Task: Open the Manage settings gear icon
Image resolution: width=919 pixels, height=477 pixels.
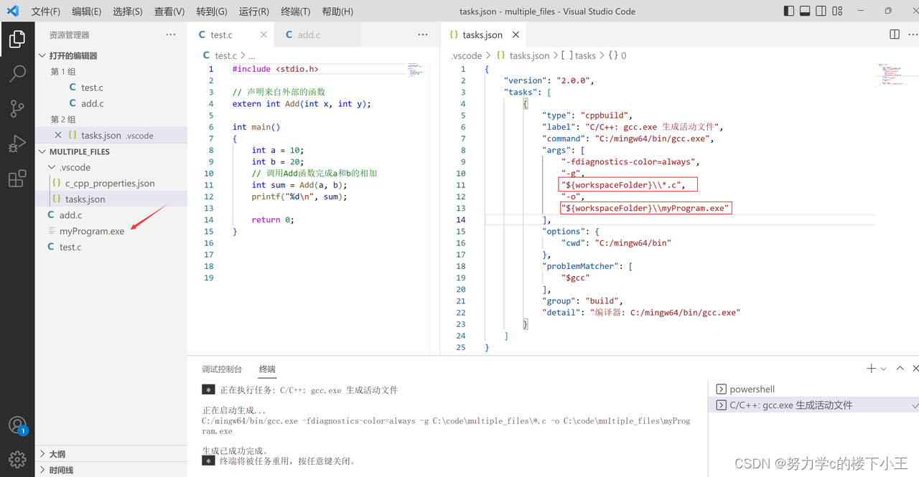Action: 18,459
